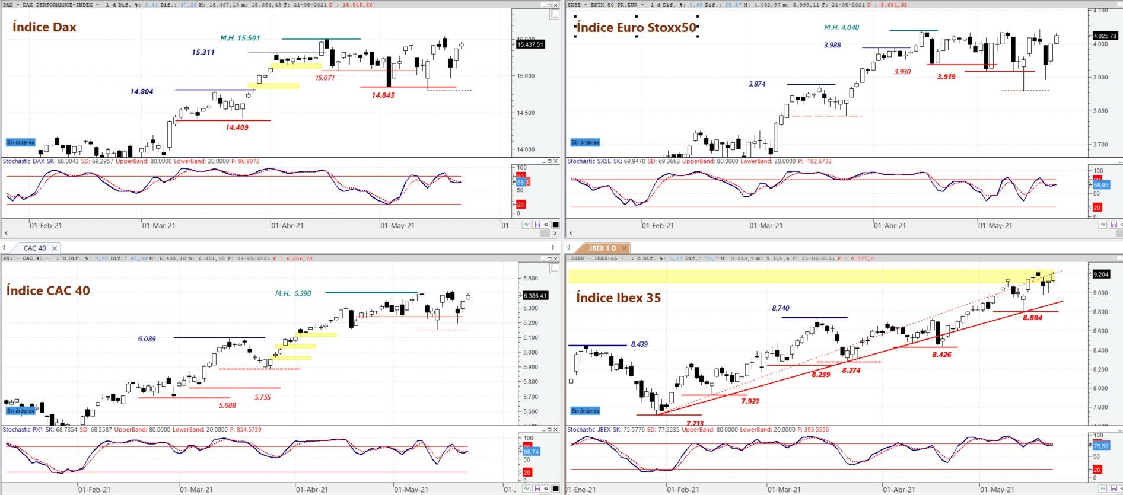This screenshot has width=1123, height=495.
Task: Click '01-Abr-21' date on DAX time axis
Action: tap(287, 226)
